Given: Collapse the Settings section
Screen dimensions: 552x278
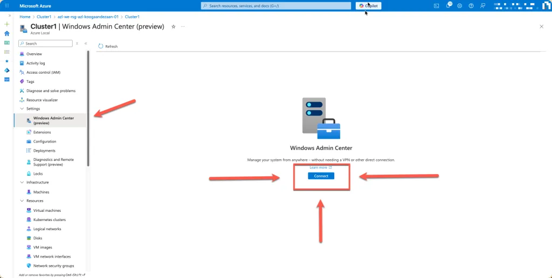Looking at the screenshot, I should tap(22, 109).
